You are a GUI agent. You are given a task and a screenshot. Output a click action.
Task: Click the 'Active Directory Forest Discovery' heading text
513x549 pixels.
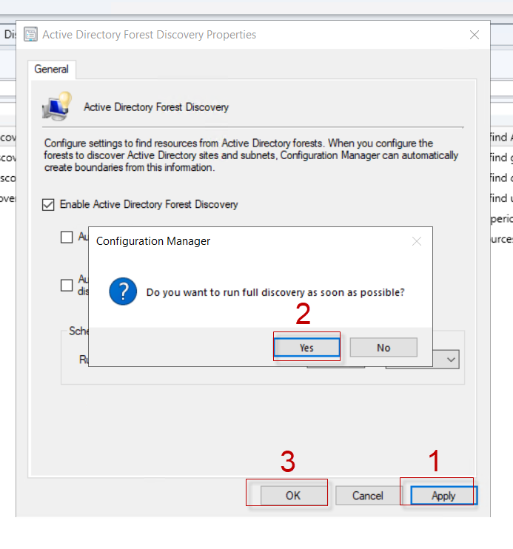156,107
